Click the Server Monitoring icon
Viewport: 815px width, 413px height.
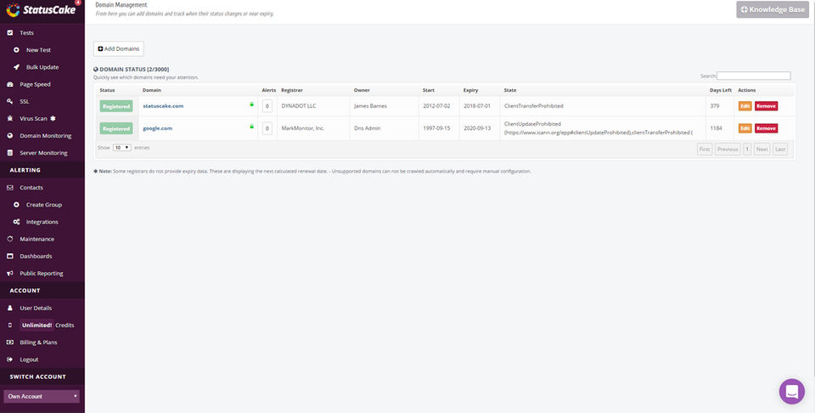tap(10, 153)
